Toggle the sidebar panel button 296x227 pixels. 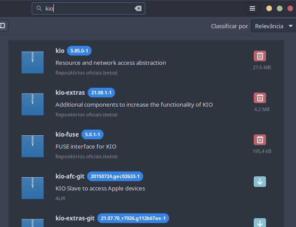(3, 26)
